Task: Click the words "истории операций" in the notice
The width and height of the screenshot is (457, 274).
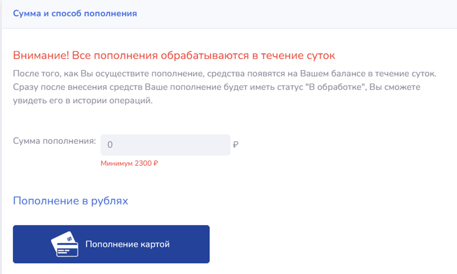Action: [121, 101]
